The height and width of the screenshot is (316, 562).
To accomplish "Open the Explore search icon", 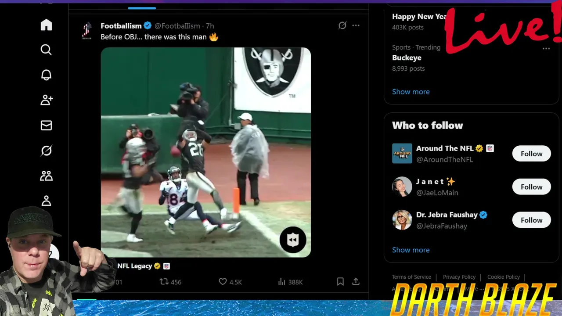I will click(x=46, y=50).
